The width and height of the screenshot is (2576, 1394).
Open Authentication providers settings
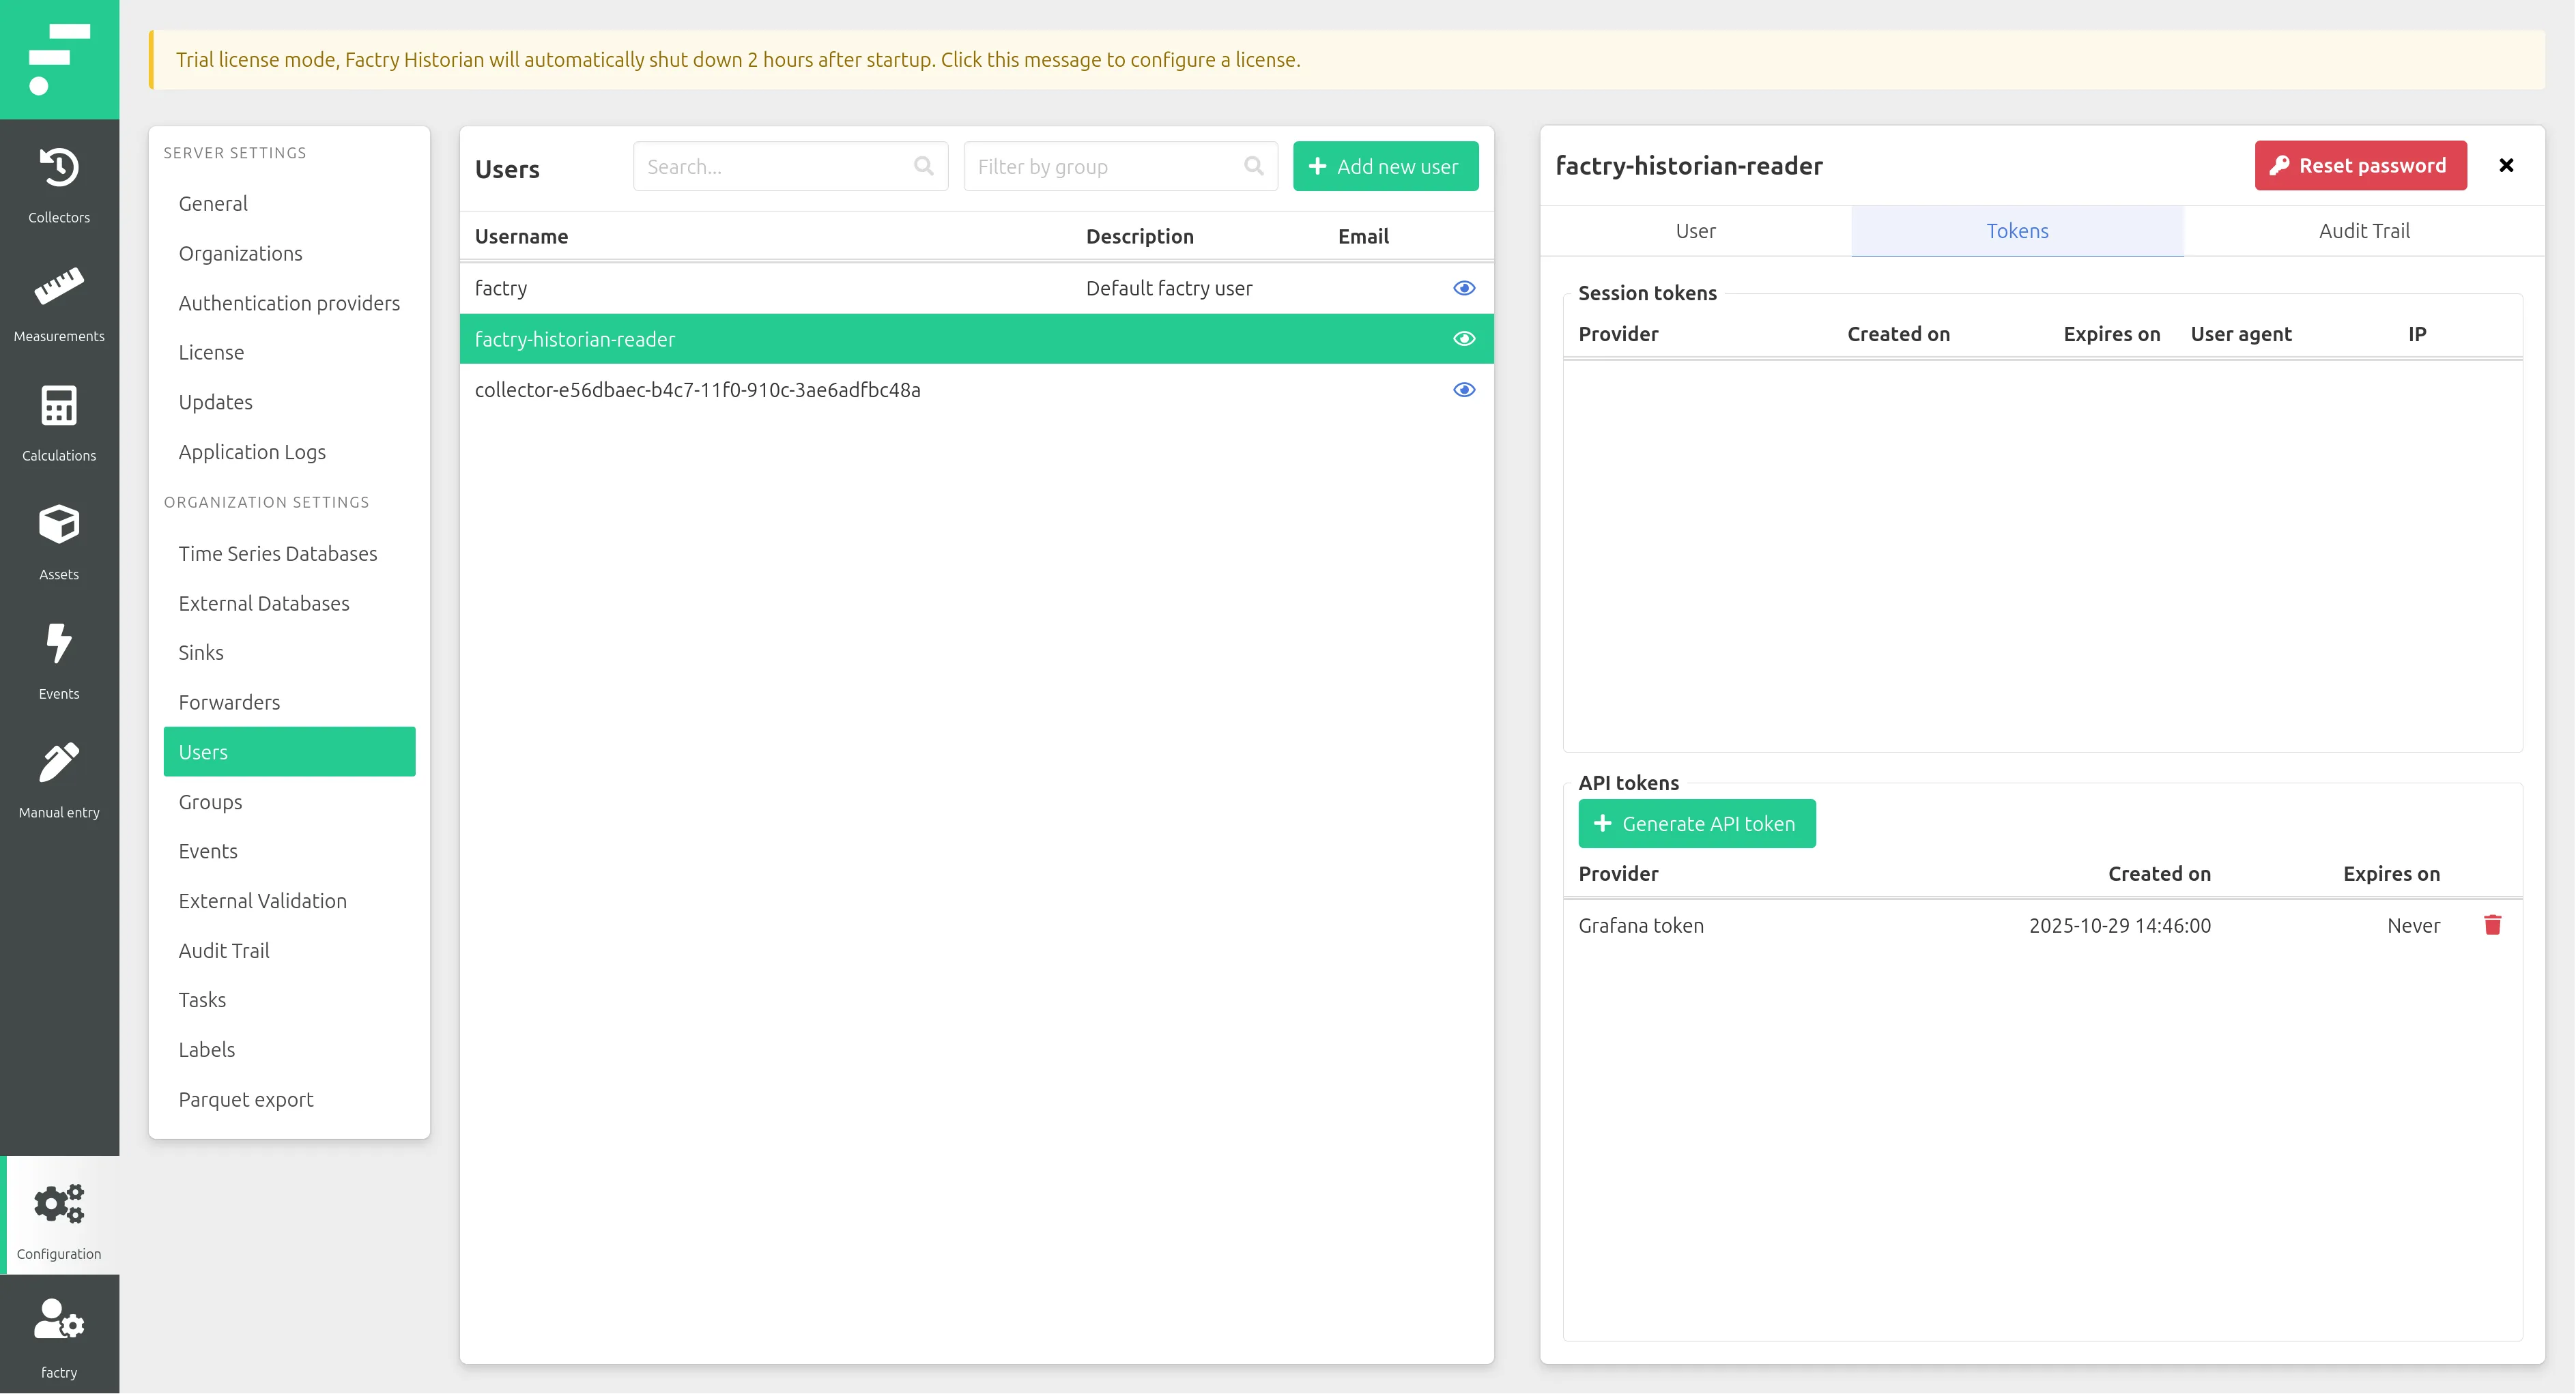pyautogui.click(x=289, y=303)
